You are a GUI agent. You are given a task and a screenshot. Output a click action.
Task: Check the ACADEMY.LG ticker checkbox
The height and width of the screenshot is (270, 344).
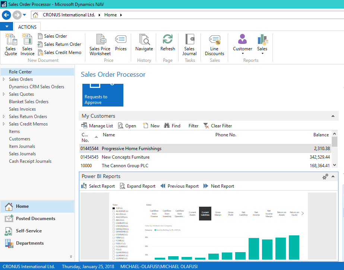114,211
